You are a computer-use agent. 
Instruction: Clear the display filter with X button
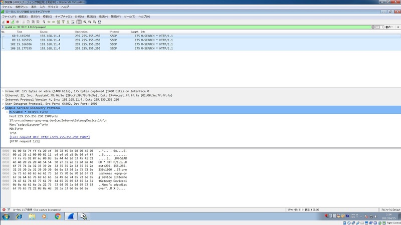click(x=373, y=27)
